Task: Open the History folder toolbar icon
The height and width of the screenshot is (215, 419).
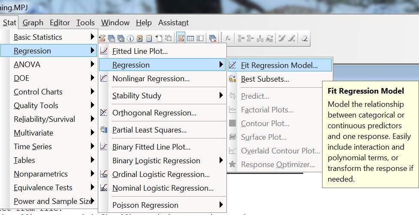Action: coord(139,38)
